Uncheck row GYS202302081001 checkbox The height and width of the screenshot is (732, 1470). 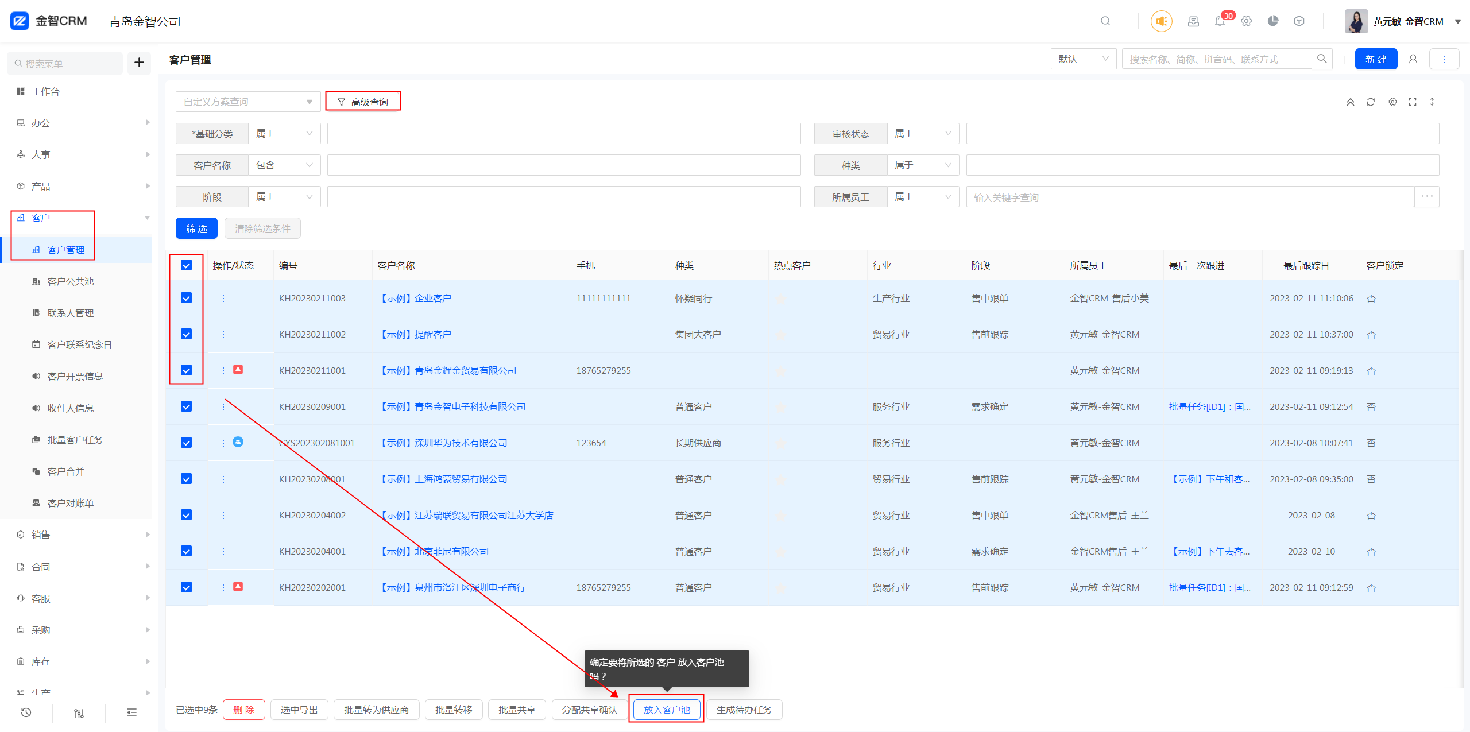pyautogui.click(x=186, y=443)
